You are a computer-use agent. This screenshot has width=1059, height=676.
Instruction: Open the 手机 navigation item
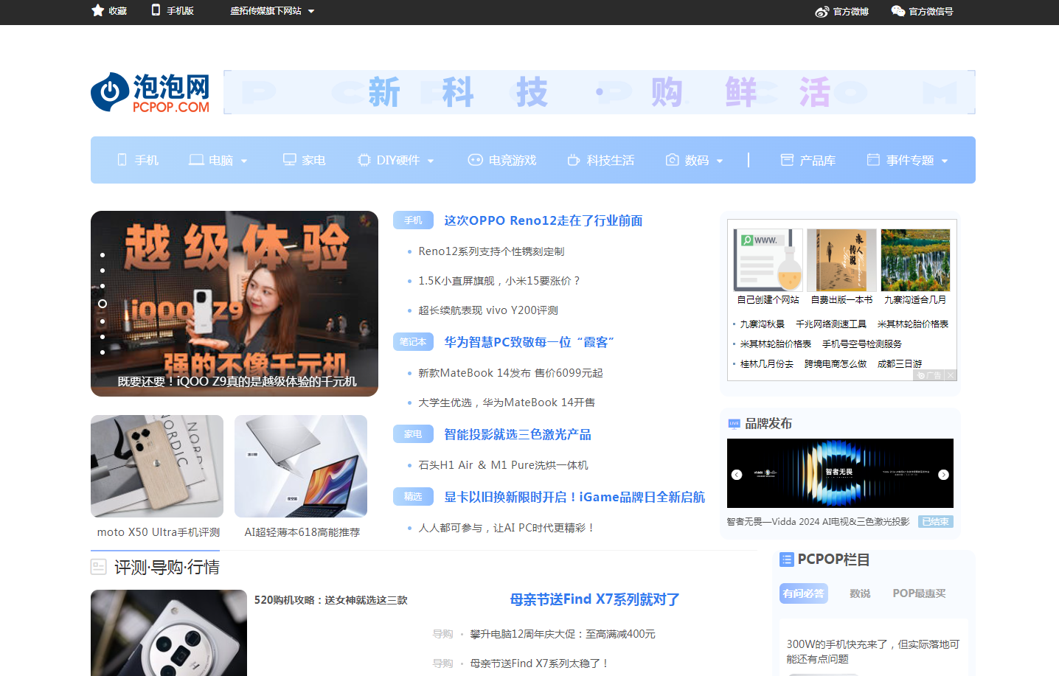click(146, 160)
